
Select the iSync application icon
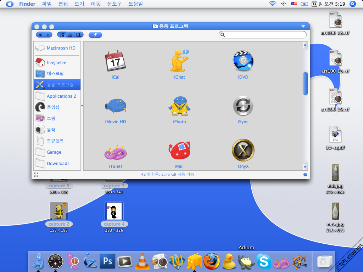point(243,106)
